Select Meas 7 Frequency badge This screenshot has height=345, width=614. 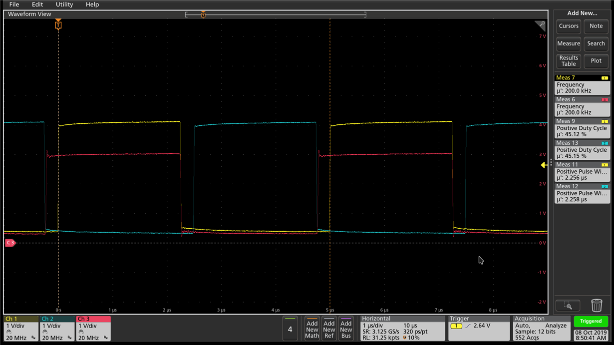tap(582, 85)
